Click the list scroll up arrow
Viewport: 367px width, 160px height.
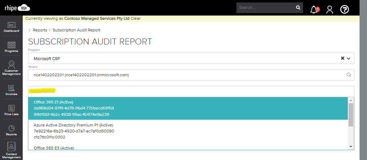(351, 100)
